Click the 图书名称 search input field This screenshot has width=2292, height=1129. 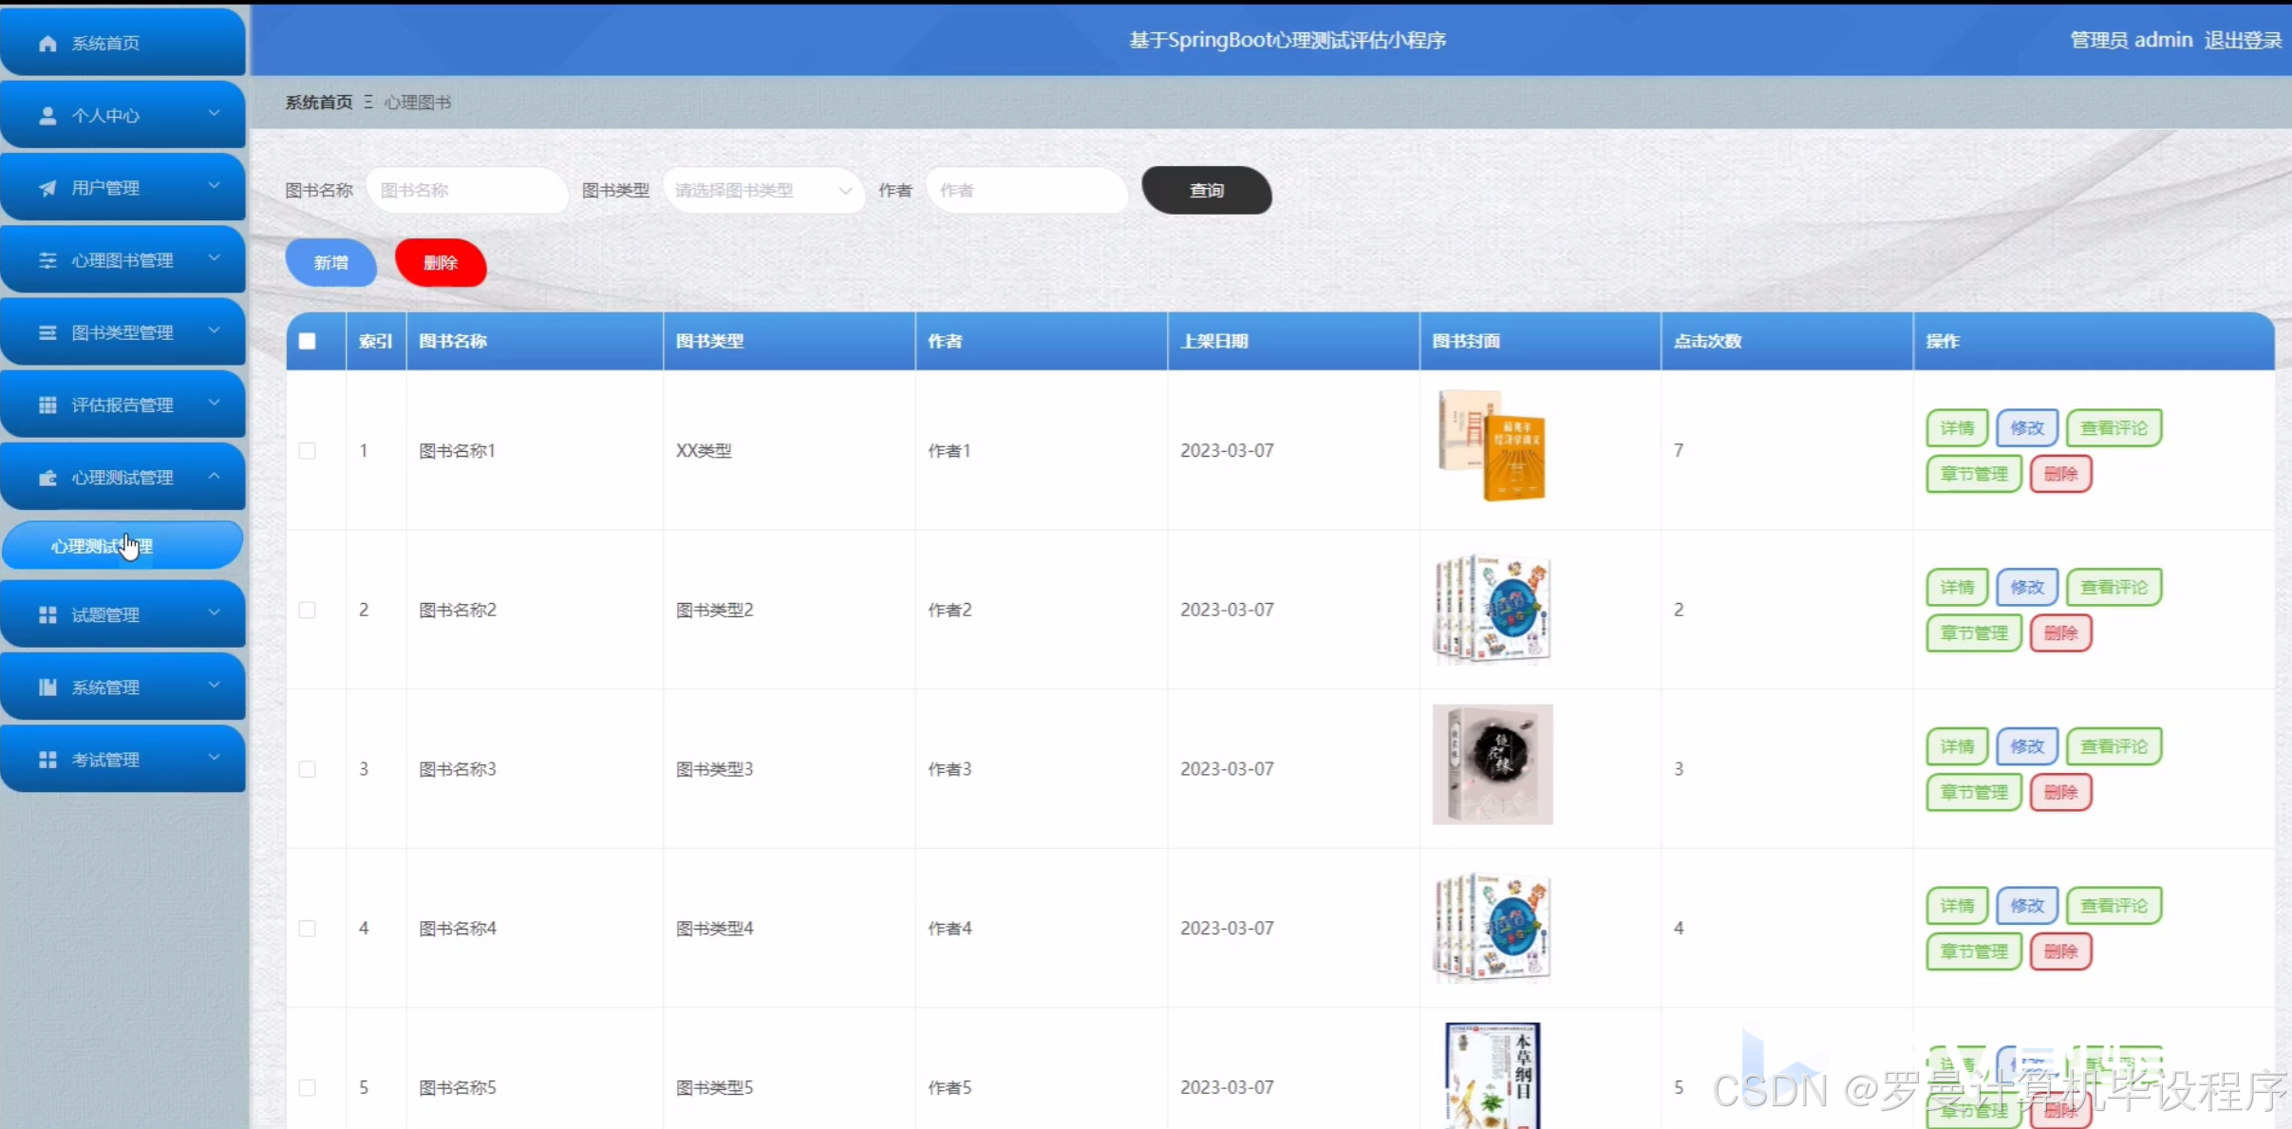466,190
